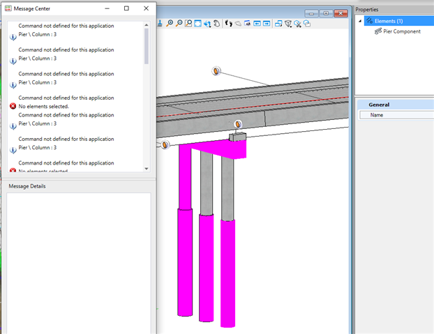Close the 3D view window
Viewport: 434px width, 334px height.
341,13
